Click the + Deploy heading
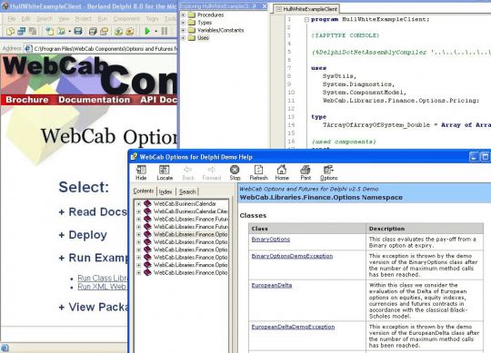Viewport: 491px width, 353px height. tap(83, 235)
